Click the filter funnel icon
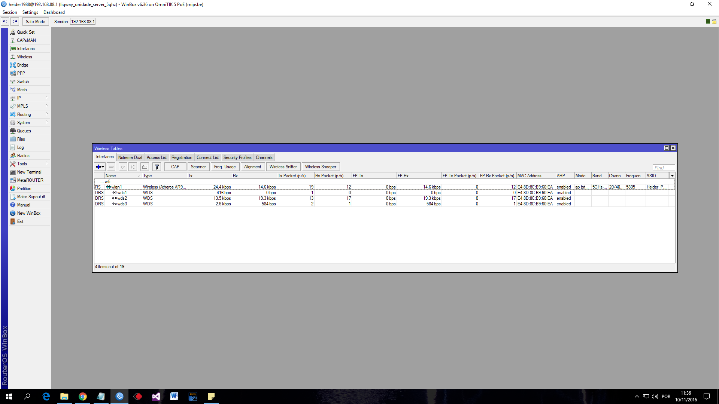 (x=157, y=167)
